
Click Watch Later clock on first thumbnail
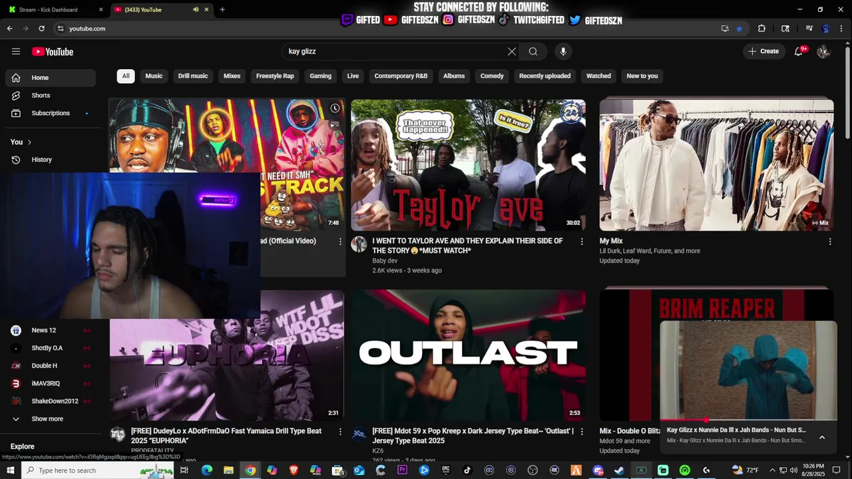click(x=335, y=108)
